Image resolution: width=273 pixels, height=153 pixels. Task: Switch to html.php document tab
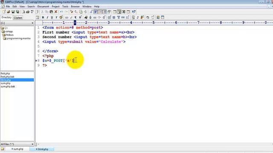(42, 149)
